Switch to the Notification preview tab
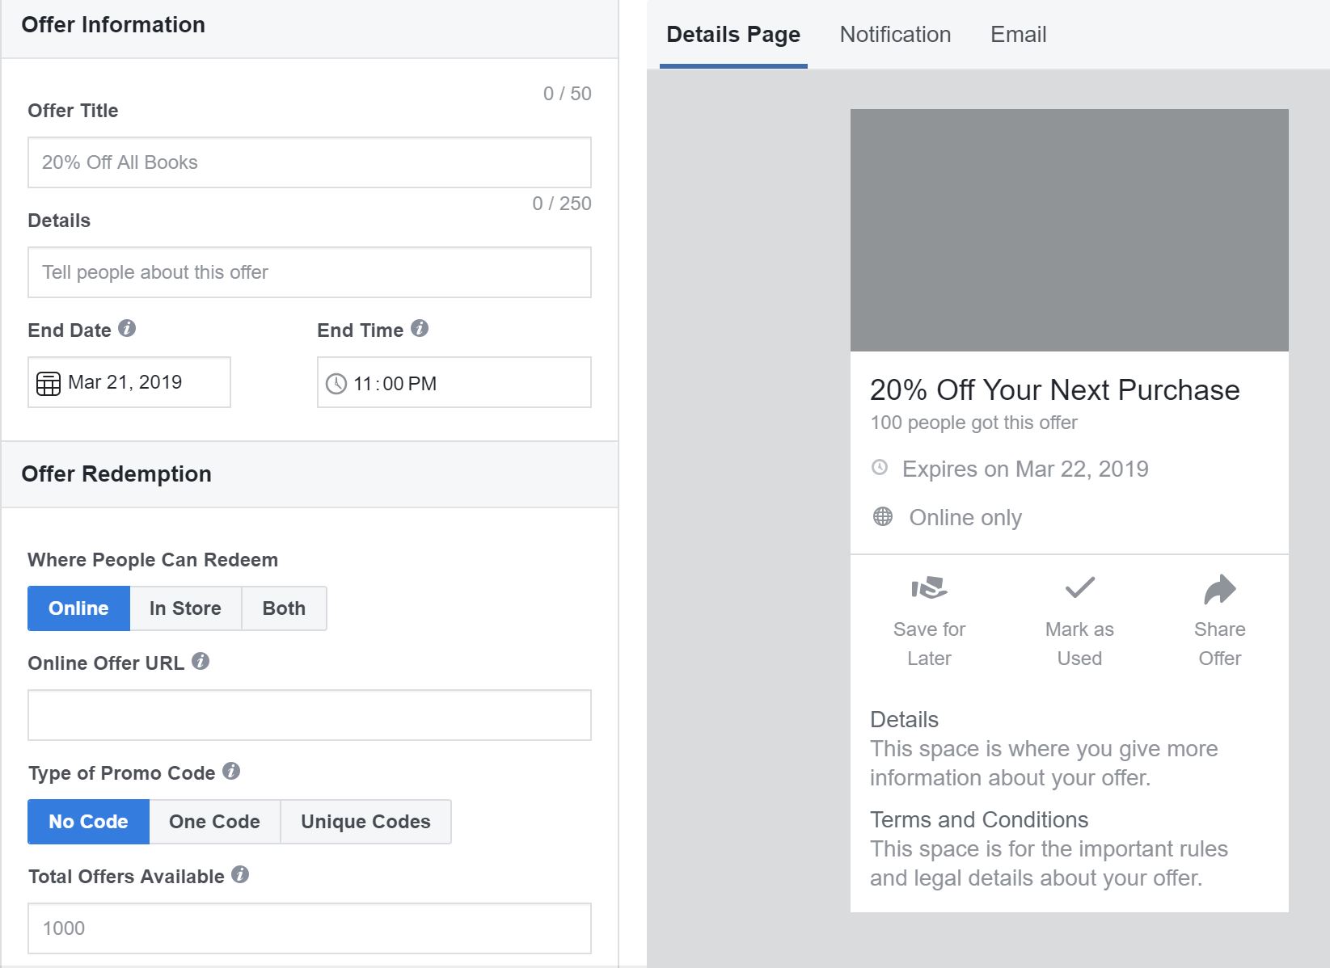This screenshot has height=968, width=1330. click(895, 35)
